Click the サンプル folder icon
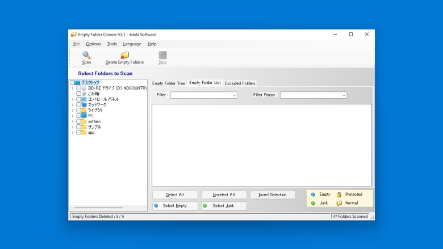 point(84,127)
